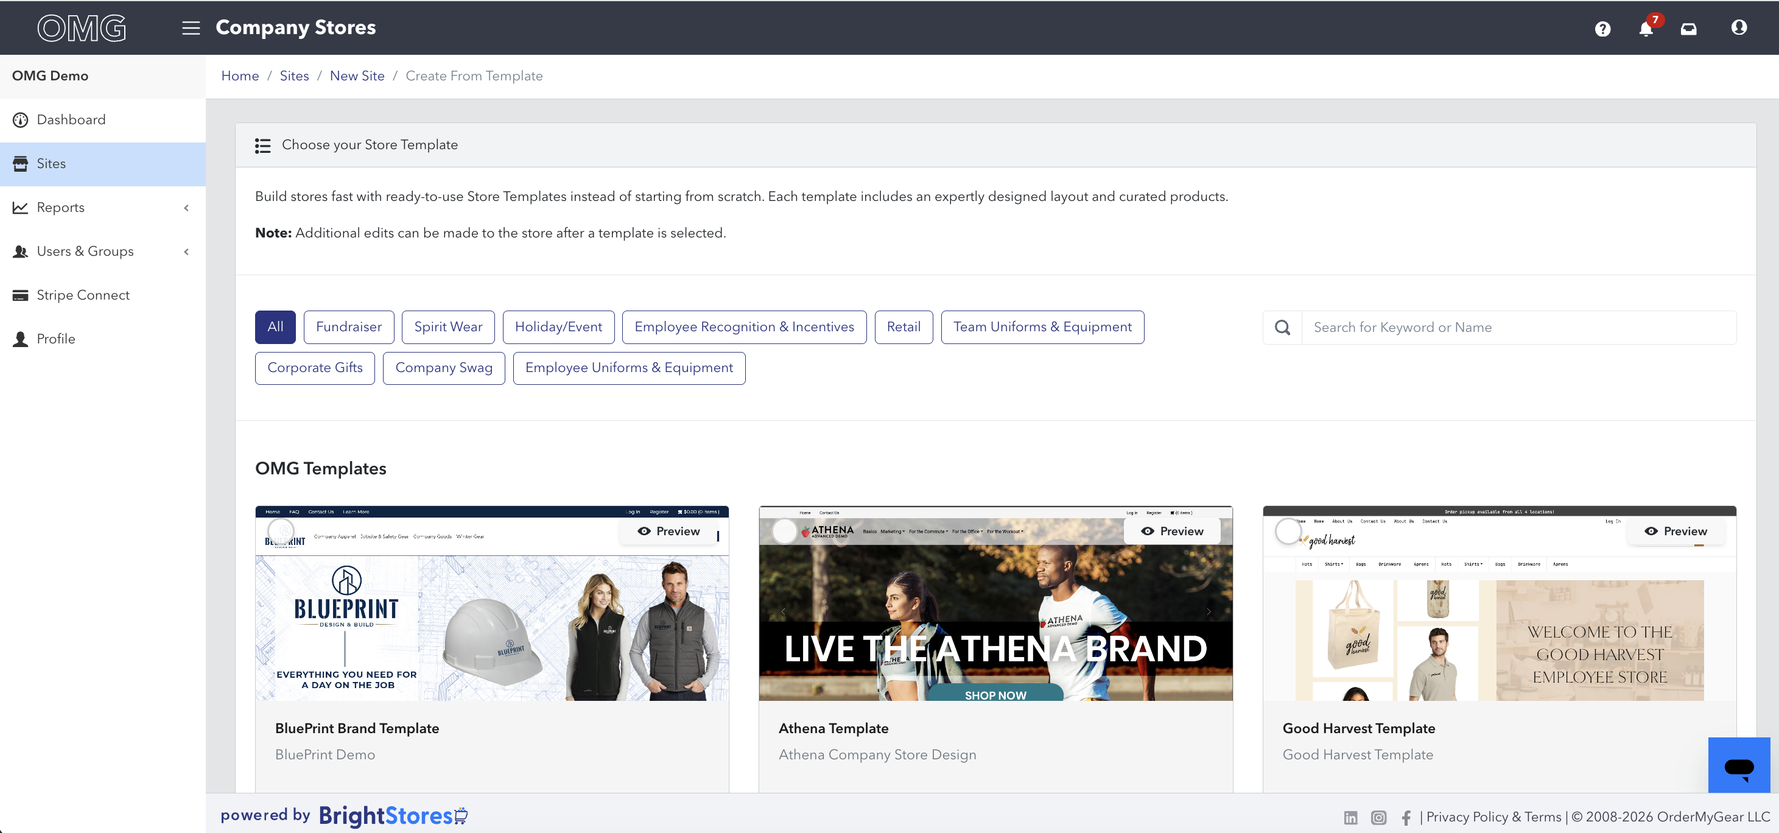This screenshot has width=1779, height=833.
Task: Click the Athena Template title
Action: point(833,729)
